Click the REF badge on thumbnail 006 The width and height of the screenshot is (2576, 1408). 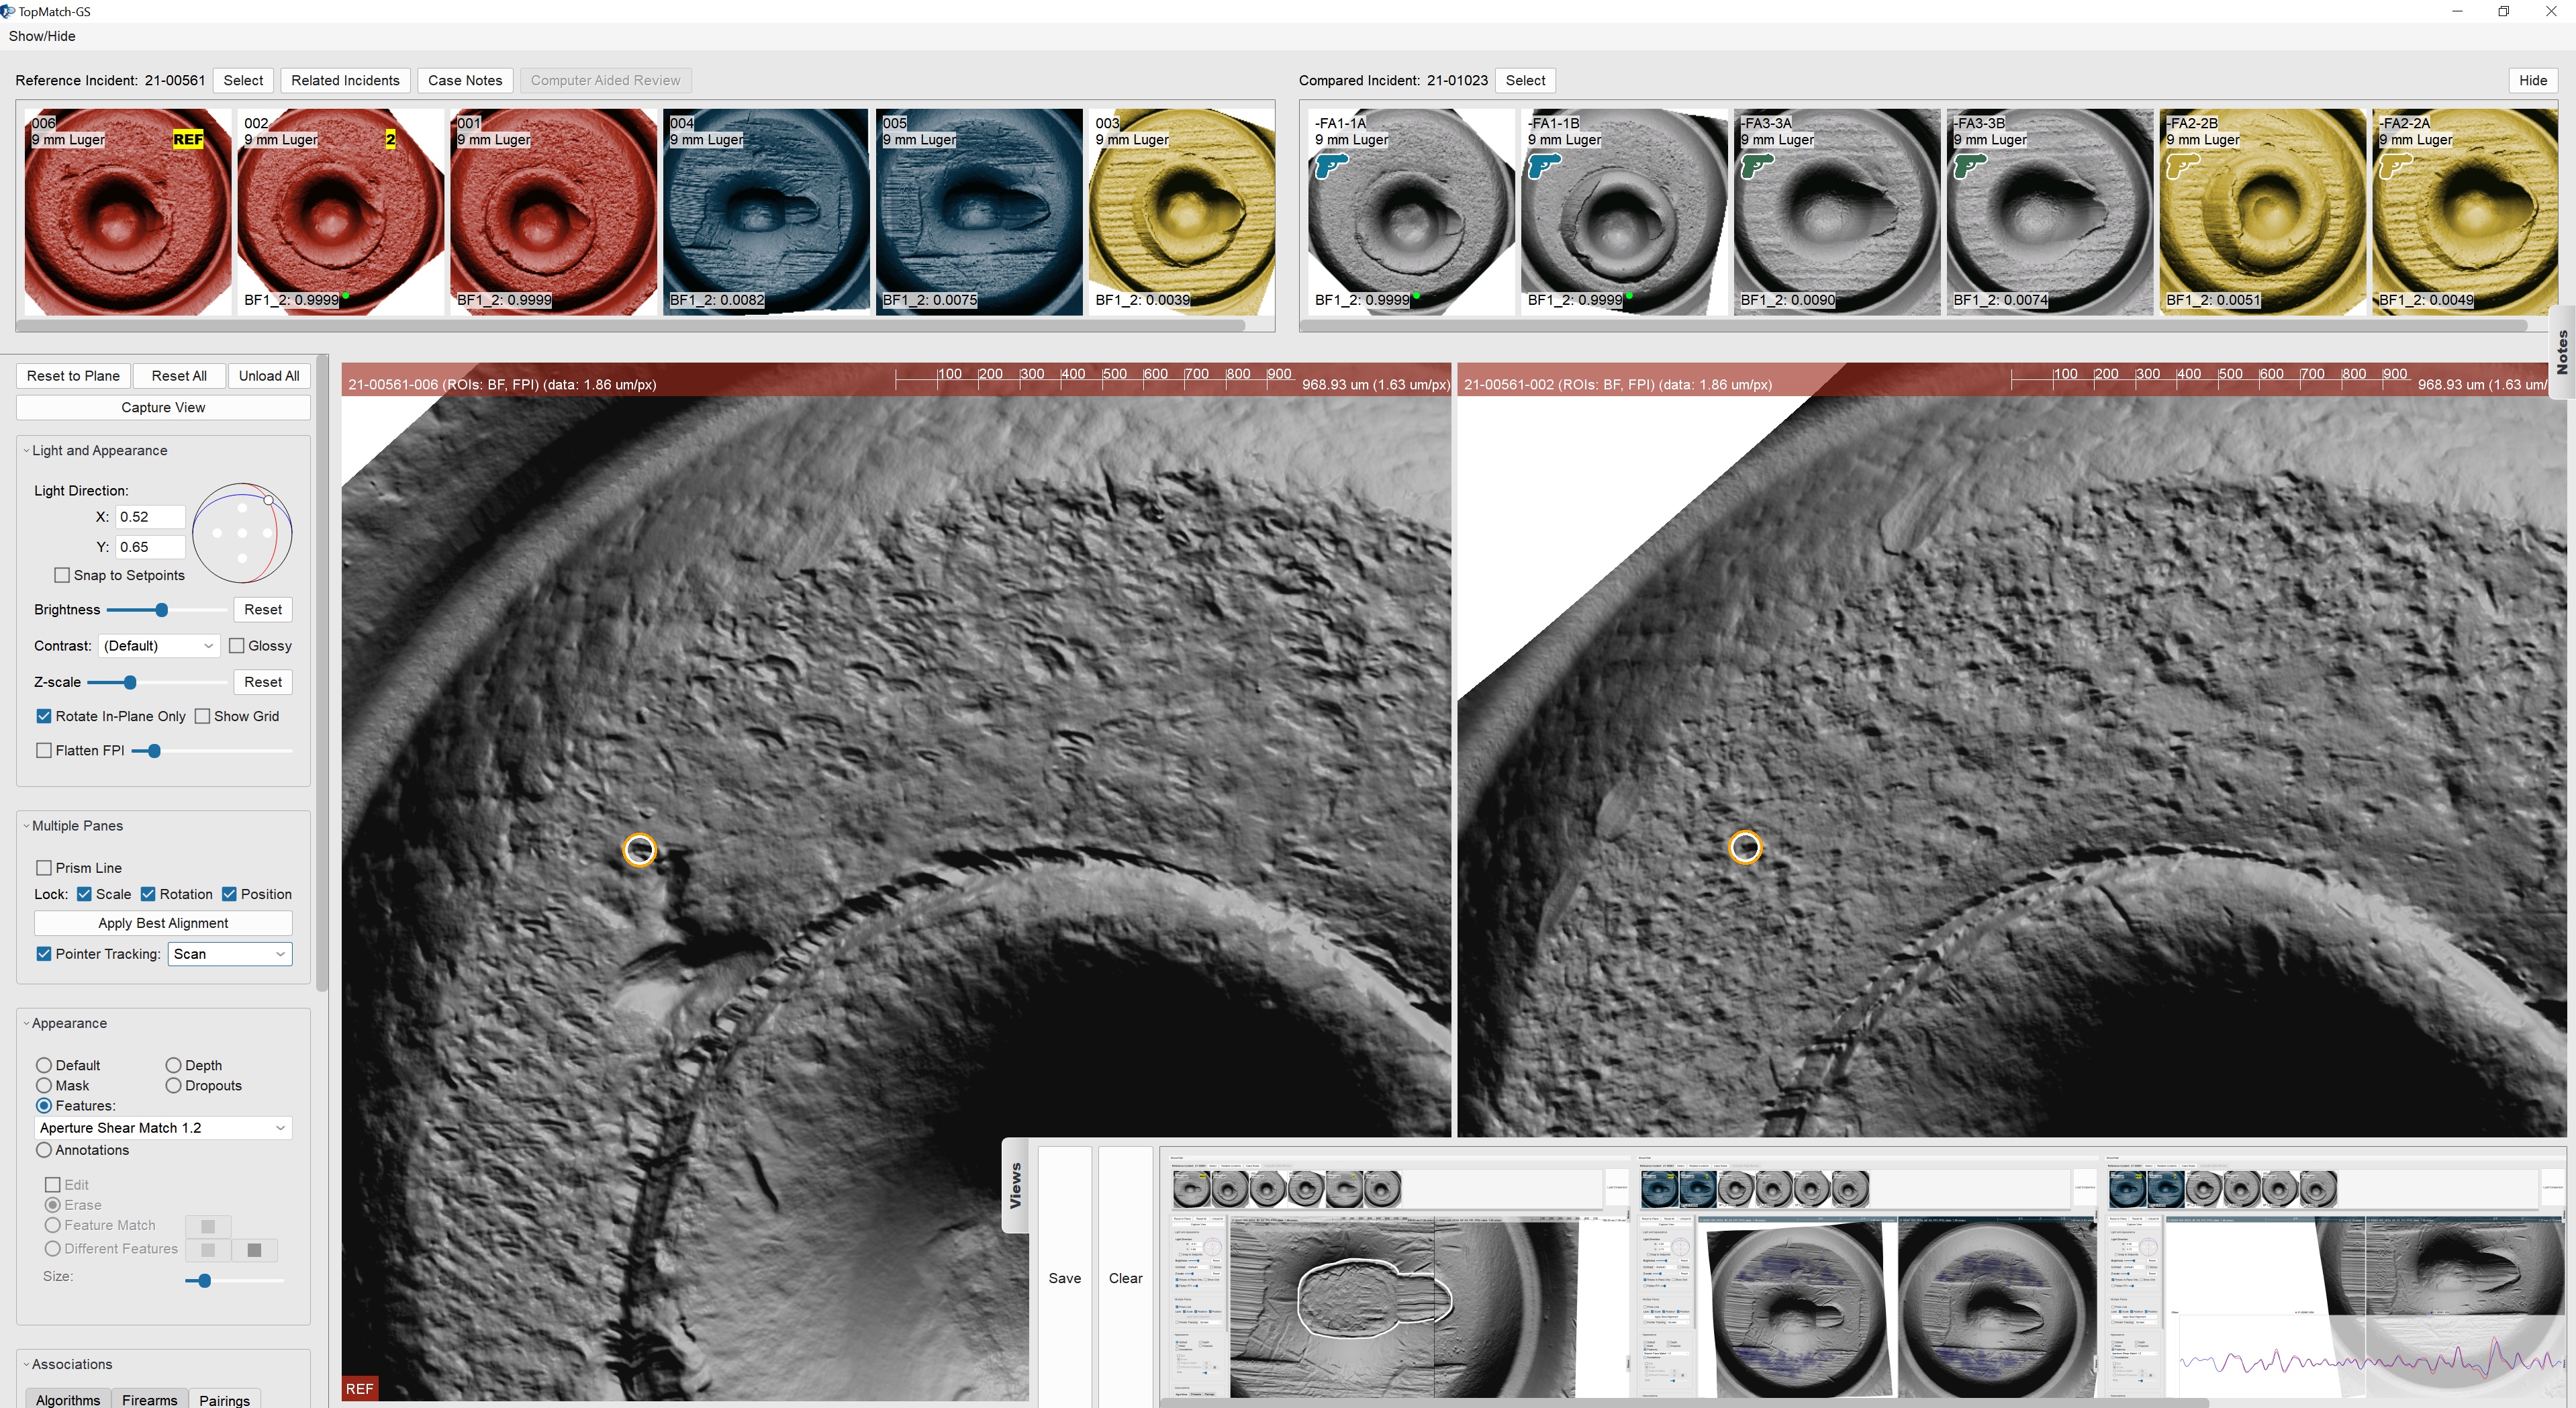pyautogui.click(x=188, y=139)
